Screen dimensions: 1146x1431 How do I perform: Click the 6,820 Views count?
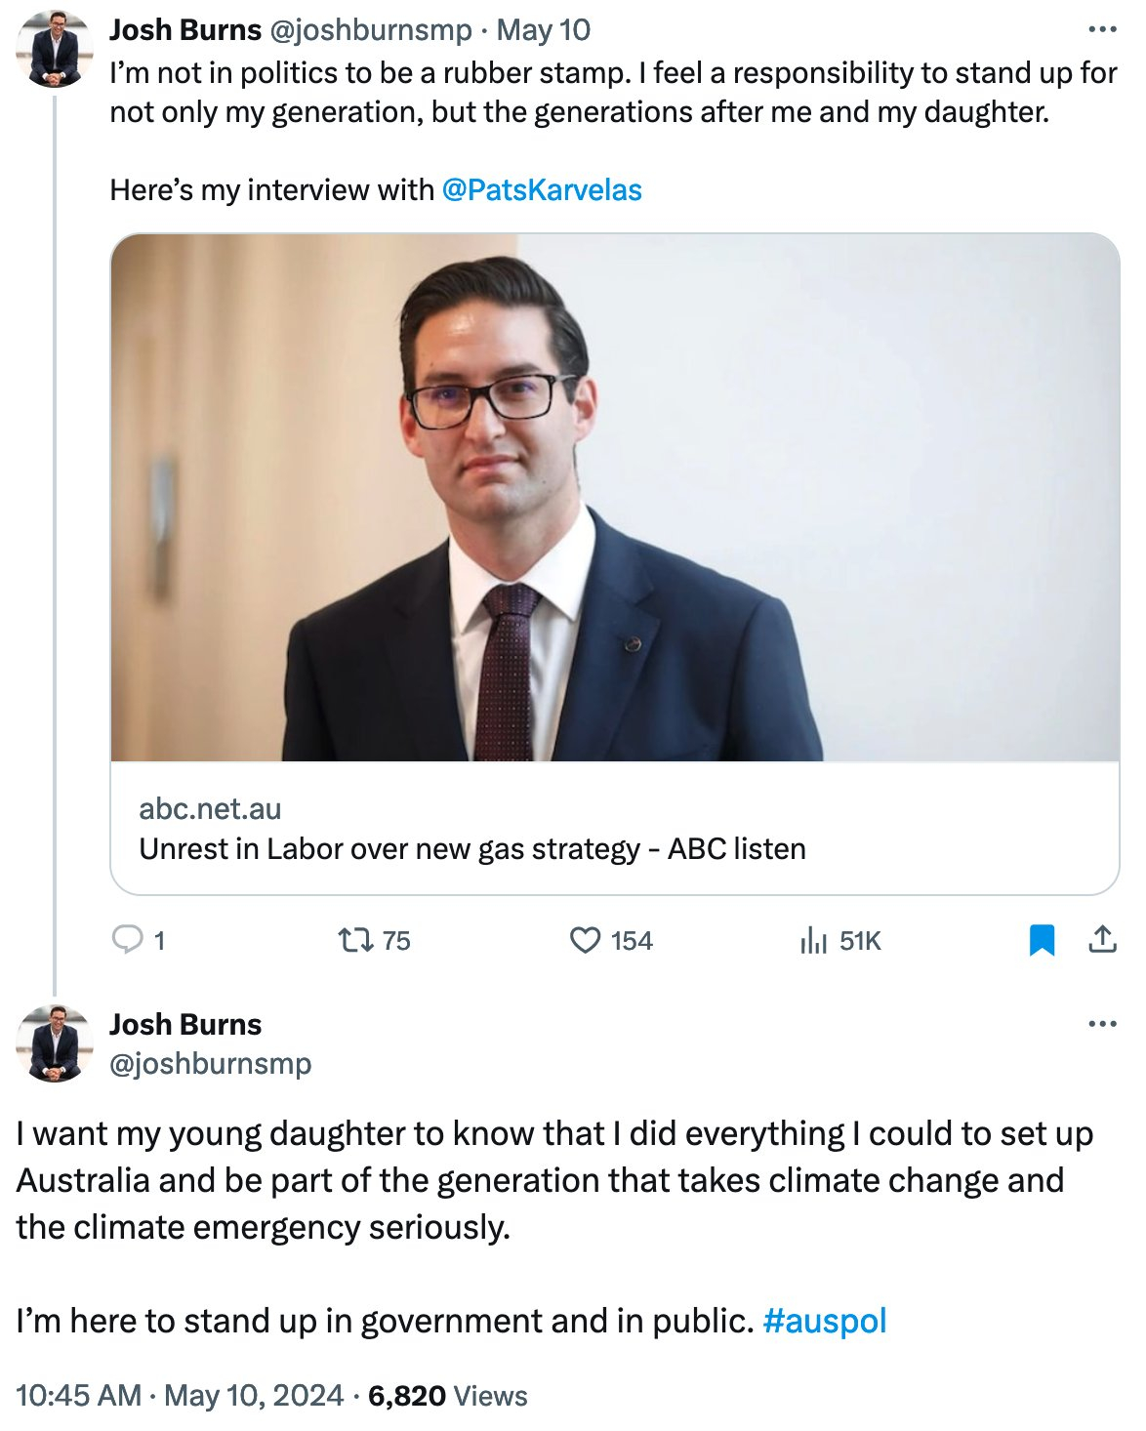click(x=448, y=1396)
